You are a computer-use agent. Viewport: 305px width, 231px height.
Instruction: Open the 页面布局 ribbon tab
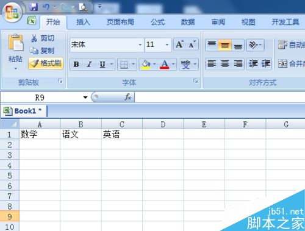(x=120, y=22)
